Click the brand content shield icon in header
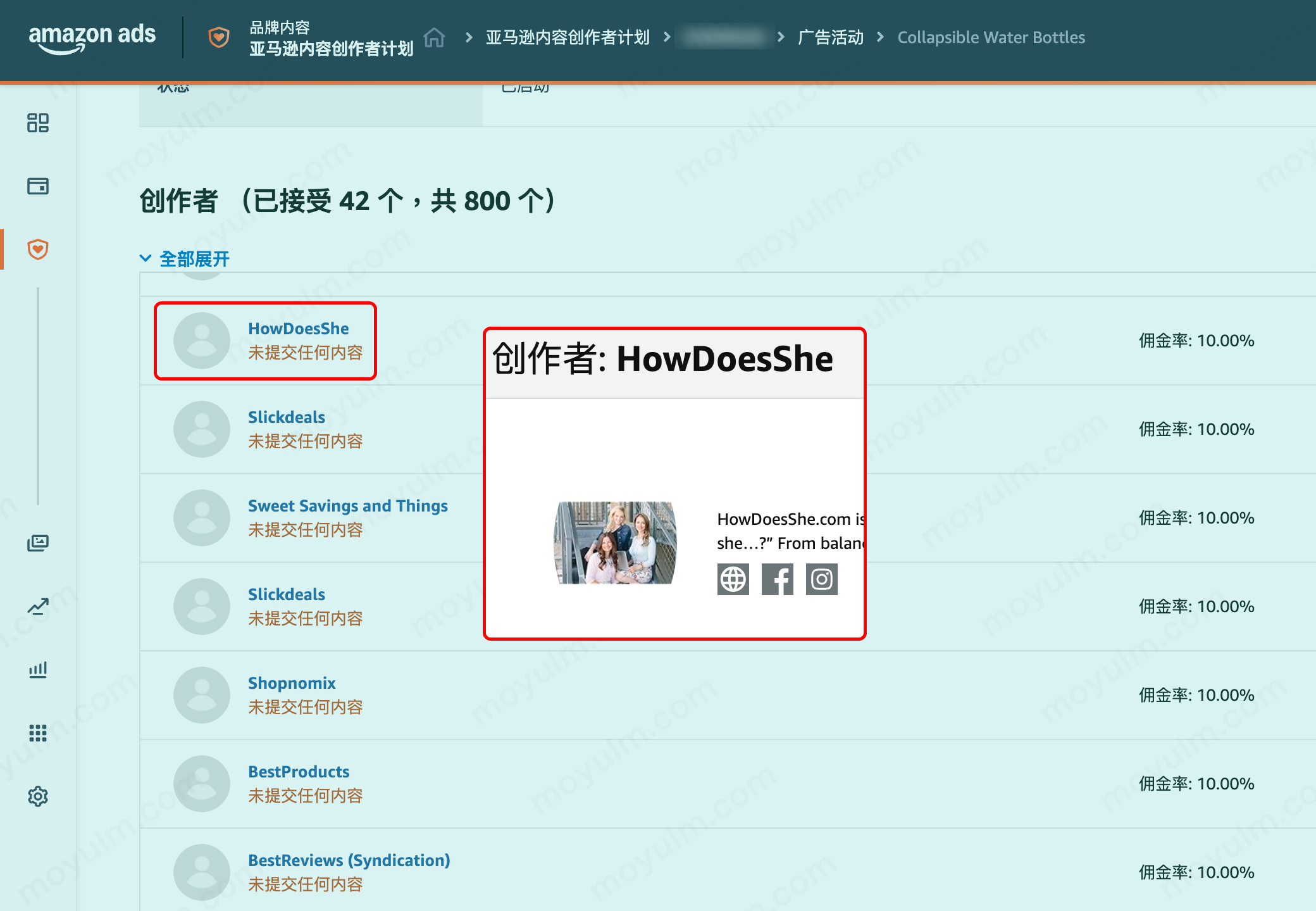The height and width of the screenshot is (911, 1316). click(x=219, y=37)
